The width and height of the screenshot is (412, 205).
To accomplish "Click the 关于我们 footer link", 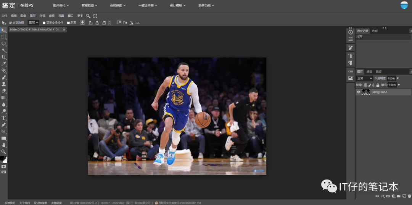I will click(24, 203).
